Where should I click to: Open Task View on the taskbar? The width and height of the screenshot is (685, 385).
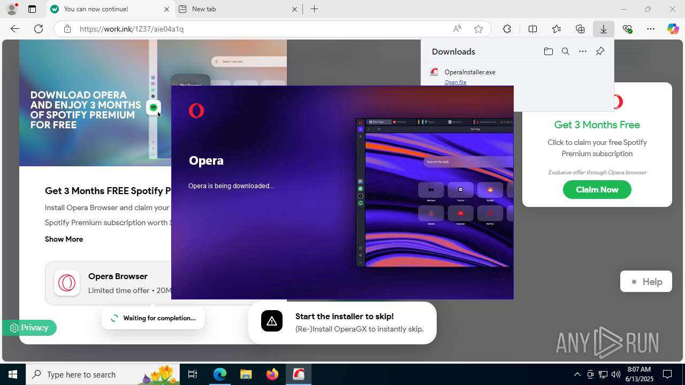(x=193, y=374)
